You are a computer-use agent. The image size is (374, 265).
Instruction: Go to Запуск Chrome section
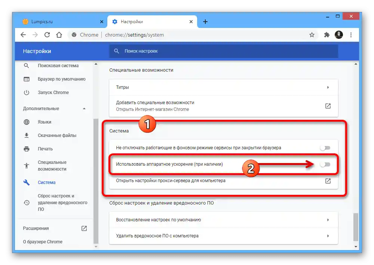(54, 93)
